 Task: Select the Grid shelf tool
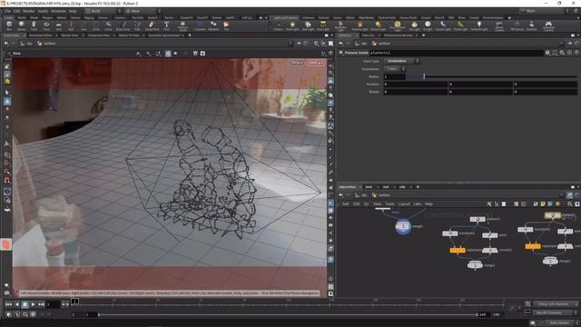[59, 25]
